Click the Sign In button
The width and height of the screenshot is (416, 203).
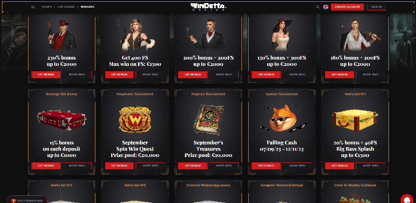377,7
